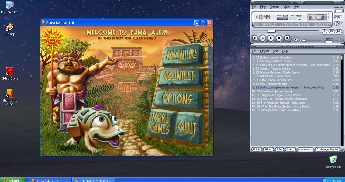Select track ES Take Out

pos(295,99)
